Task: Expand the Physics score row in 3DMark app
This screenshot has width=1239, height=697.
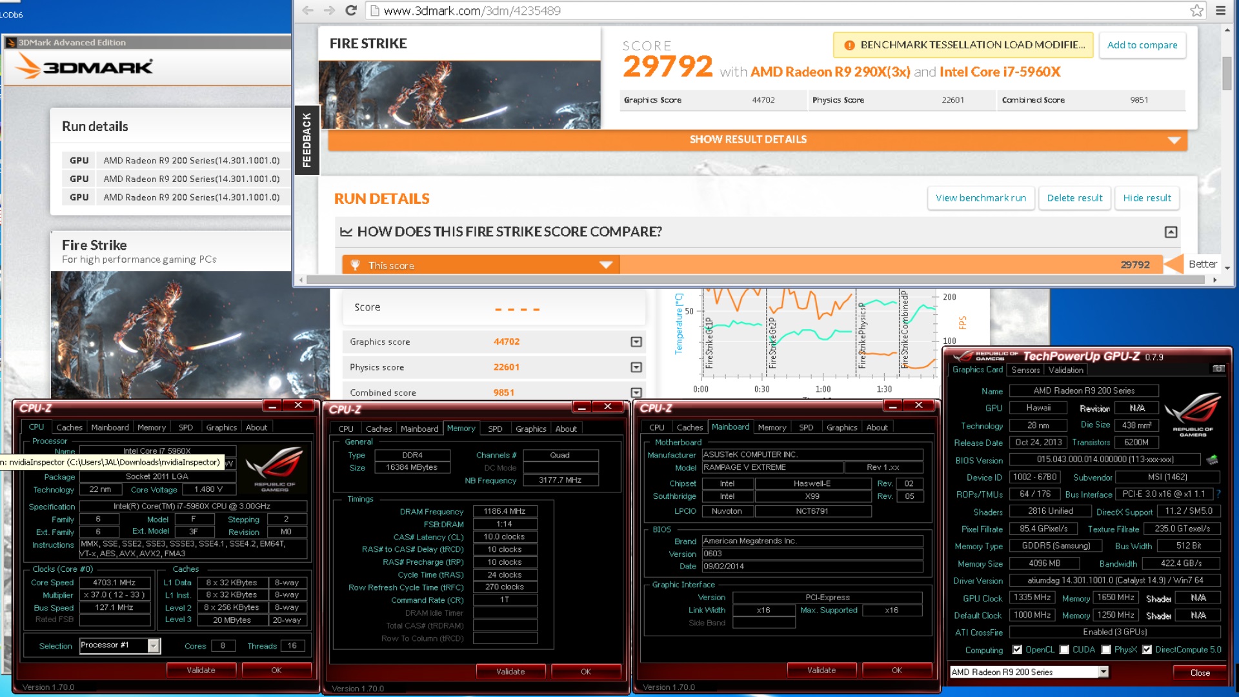Action: (636, 367)
